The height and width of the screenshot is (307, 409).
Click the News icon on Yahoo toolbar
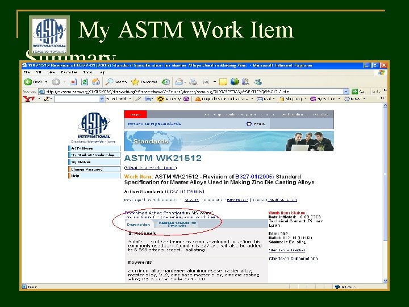[x=347, y=99]
